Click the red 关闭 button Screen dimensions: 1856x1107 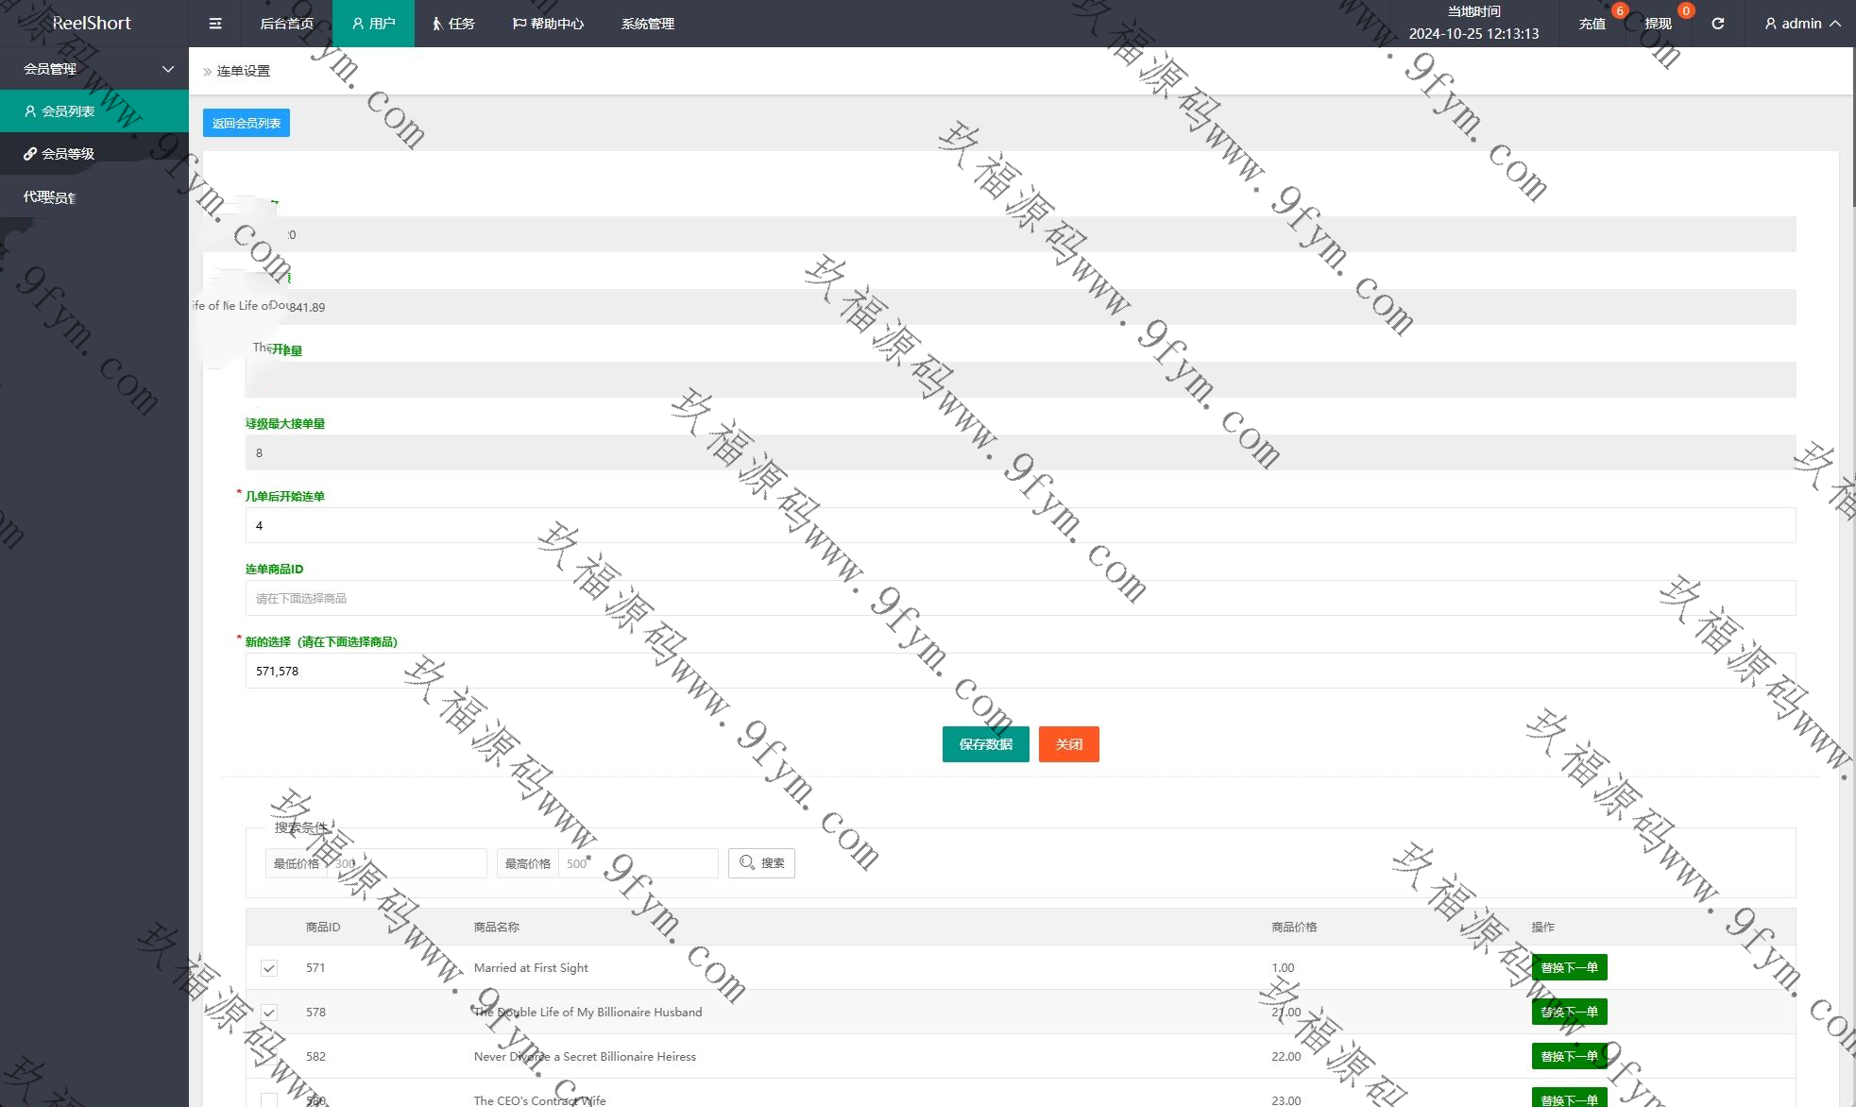1068,744
